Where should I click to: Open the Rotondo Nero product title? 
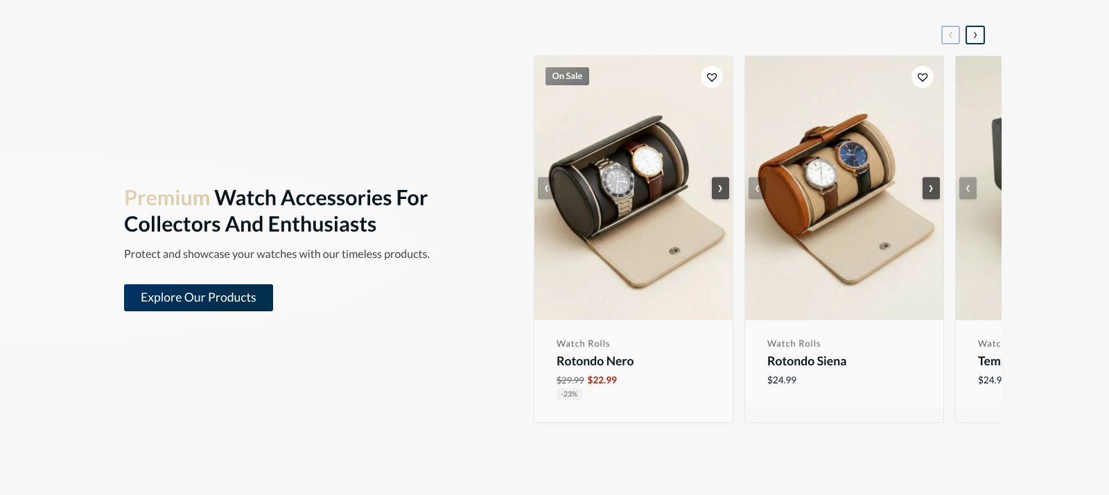tap(595, 361)
